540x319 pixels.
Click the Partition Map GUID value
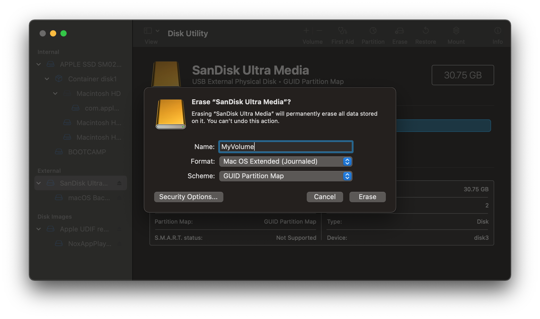click(290, 222)
